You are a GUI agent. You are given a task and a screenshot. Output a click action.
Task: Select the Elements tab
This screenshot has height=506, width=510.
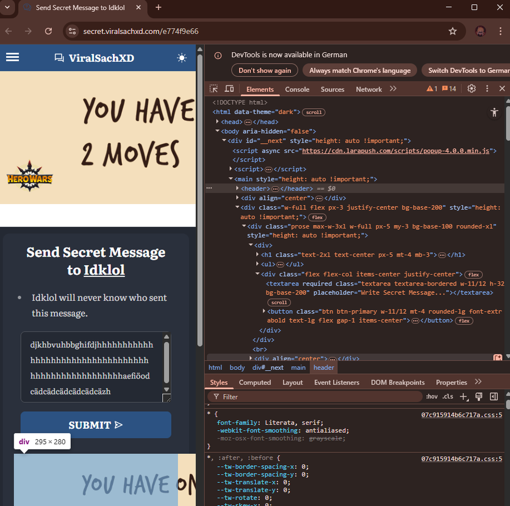260,89
